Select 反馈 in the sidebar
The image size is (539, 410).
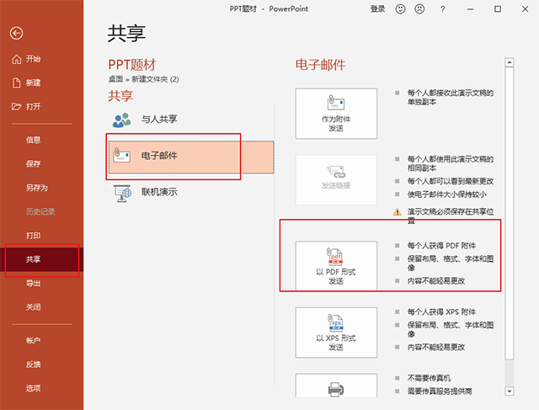coord(34,365)
